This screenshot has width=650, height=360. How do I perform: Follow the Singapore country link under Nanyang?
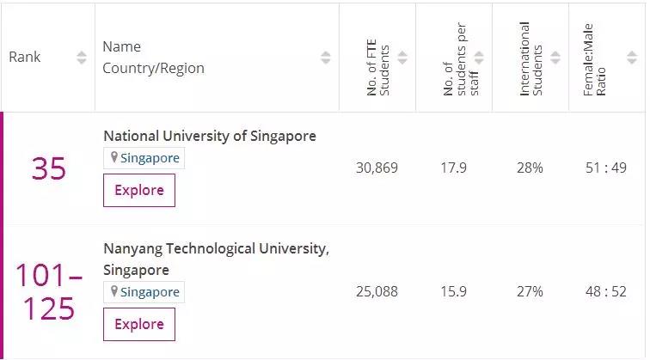click(x=150, y=292)
